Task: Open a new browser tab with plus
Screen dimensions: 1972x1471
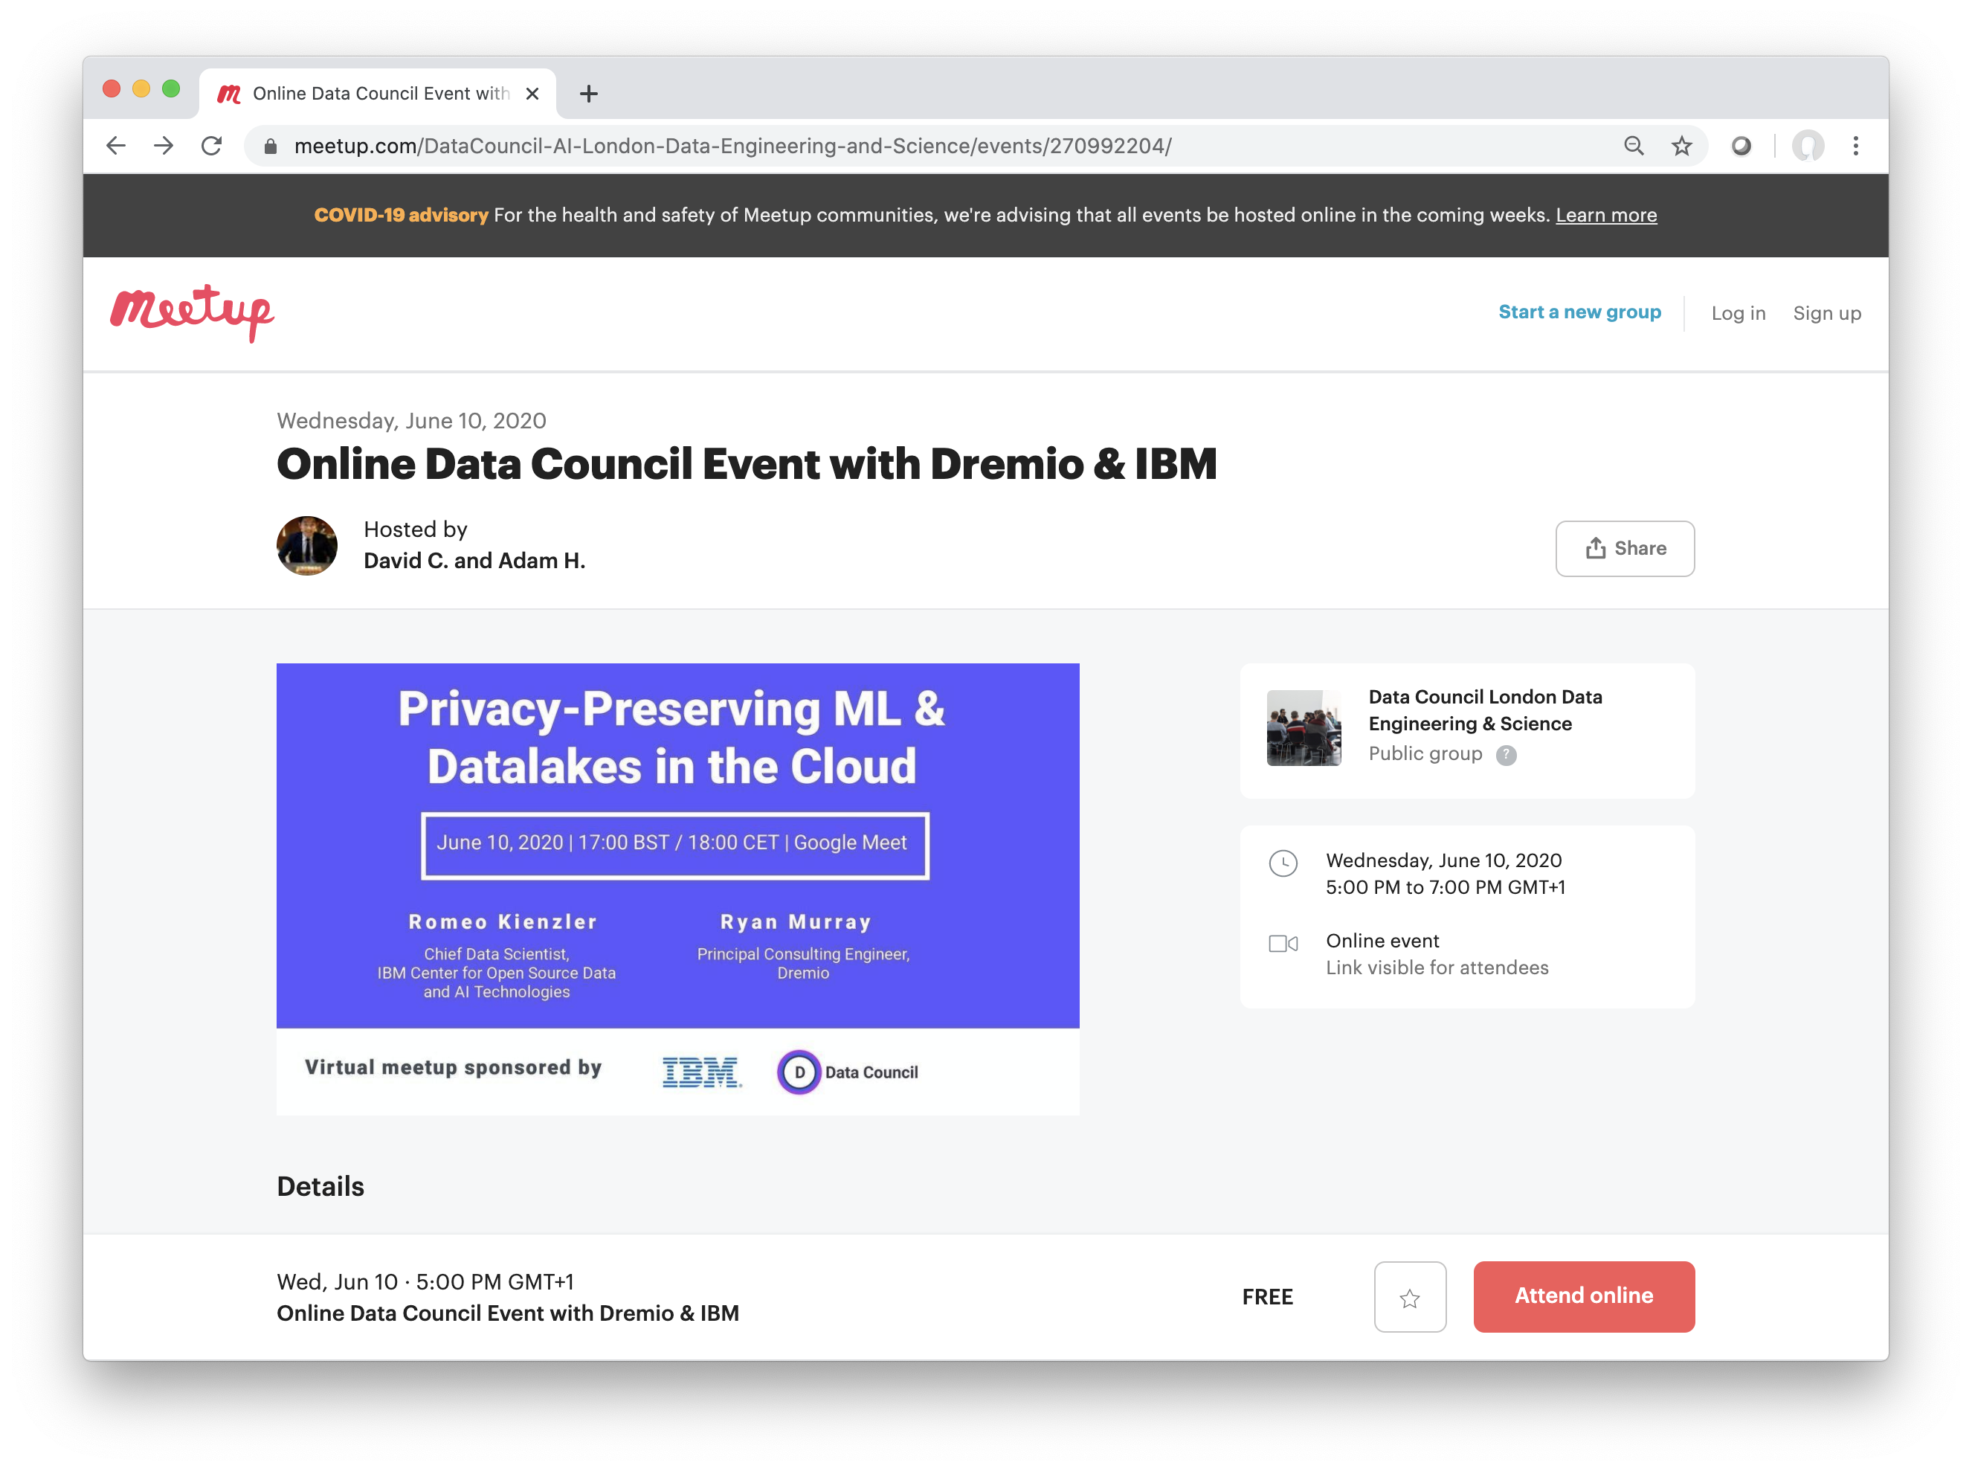Action: point(588,94)
